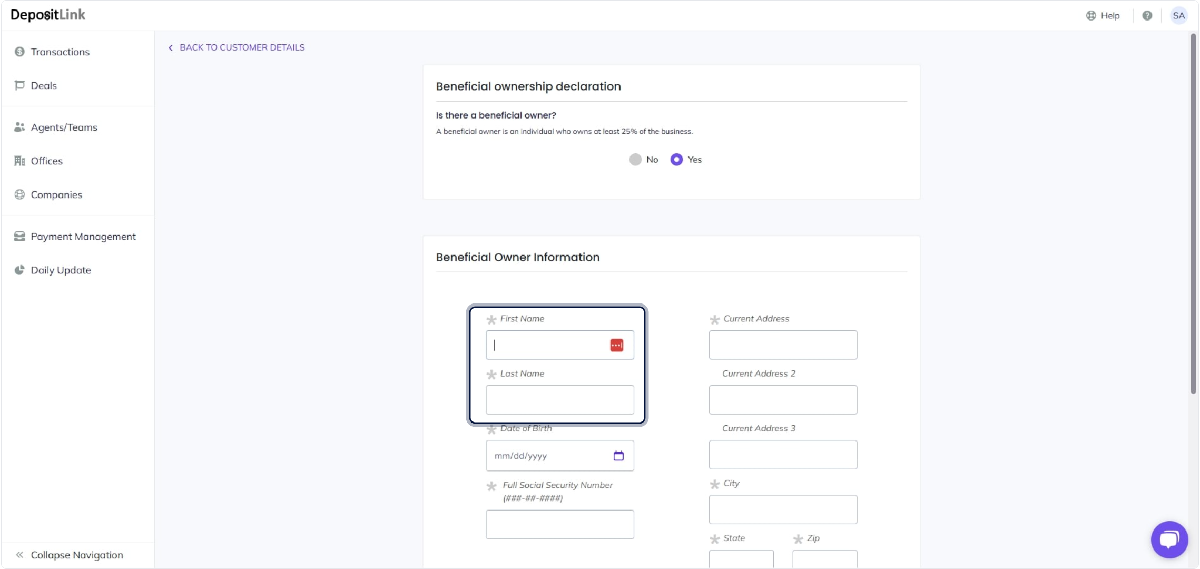Open the Date of Birth calendar picker
This screenshot has width=1200, height=569.
618,456
